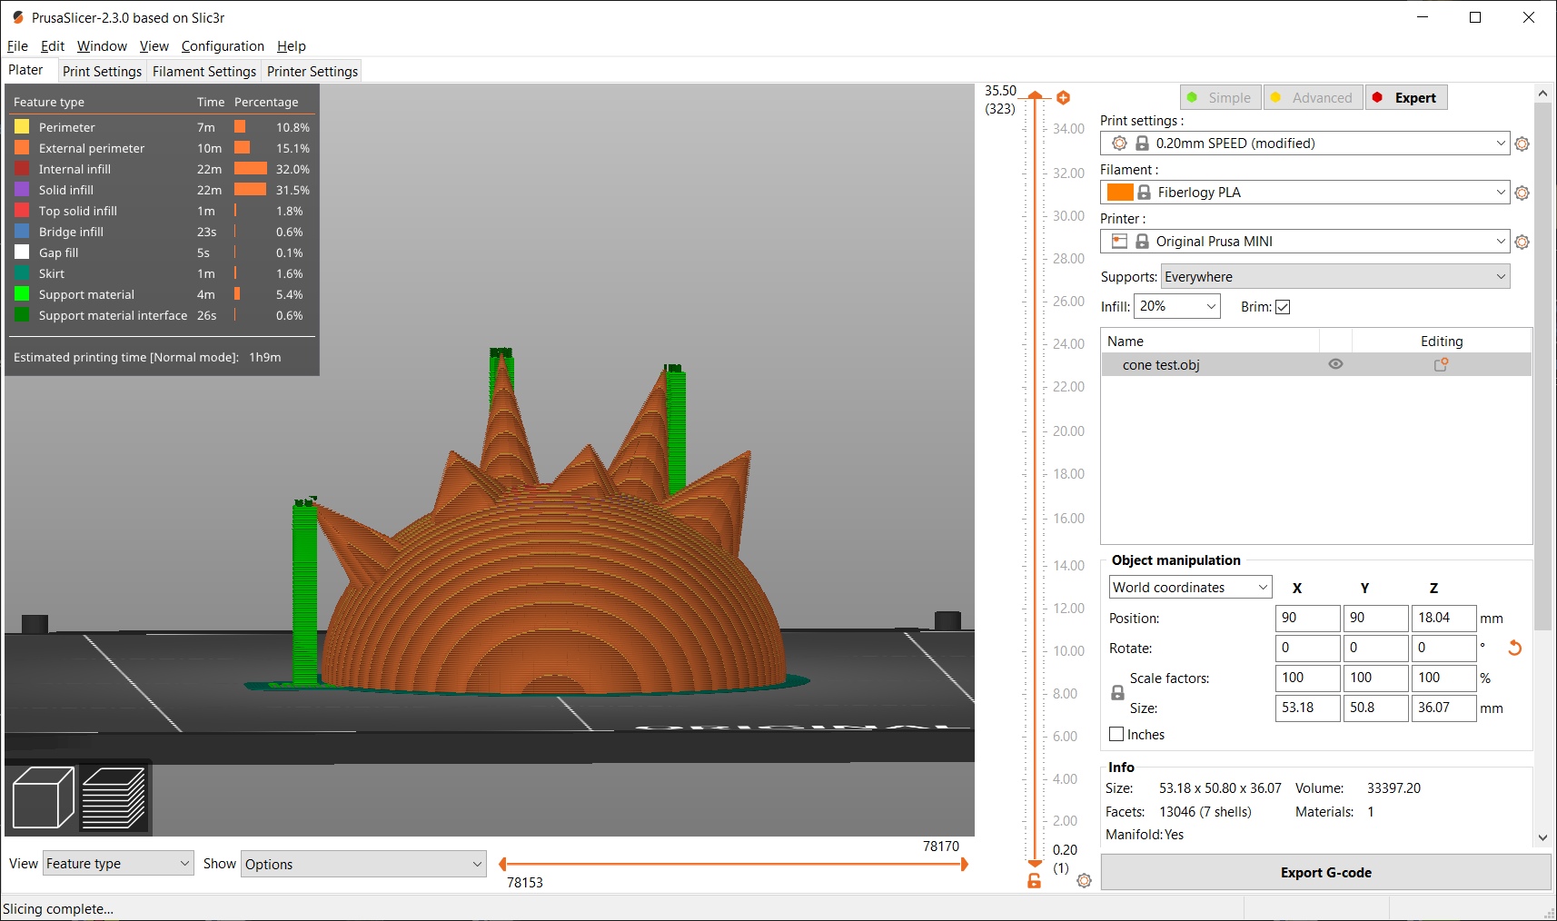Click the printer icon beside Original Prusa MINI
1557x921 pixels.
(x=1119, y=241)
